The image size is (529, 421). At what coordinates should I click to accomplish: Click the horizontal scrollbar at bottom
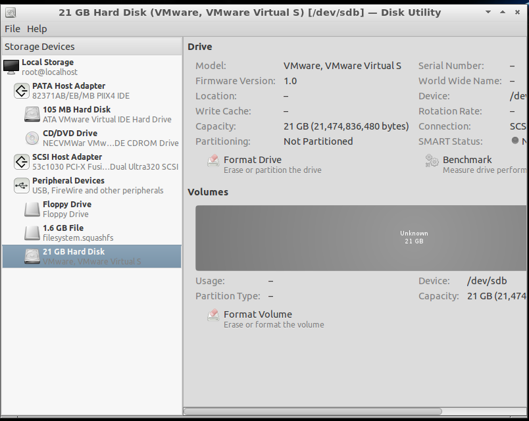(x=313, y=411)
